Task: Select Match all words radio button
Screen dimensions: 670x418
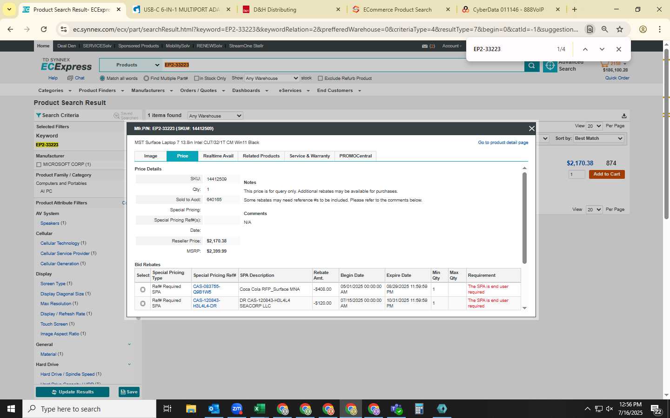Action: click(102, 78)
